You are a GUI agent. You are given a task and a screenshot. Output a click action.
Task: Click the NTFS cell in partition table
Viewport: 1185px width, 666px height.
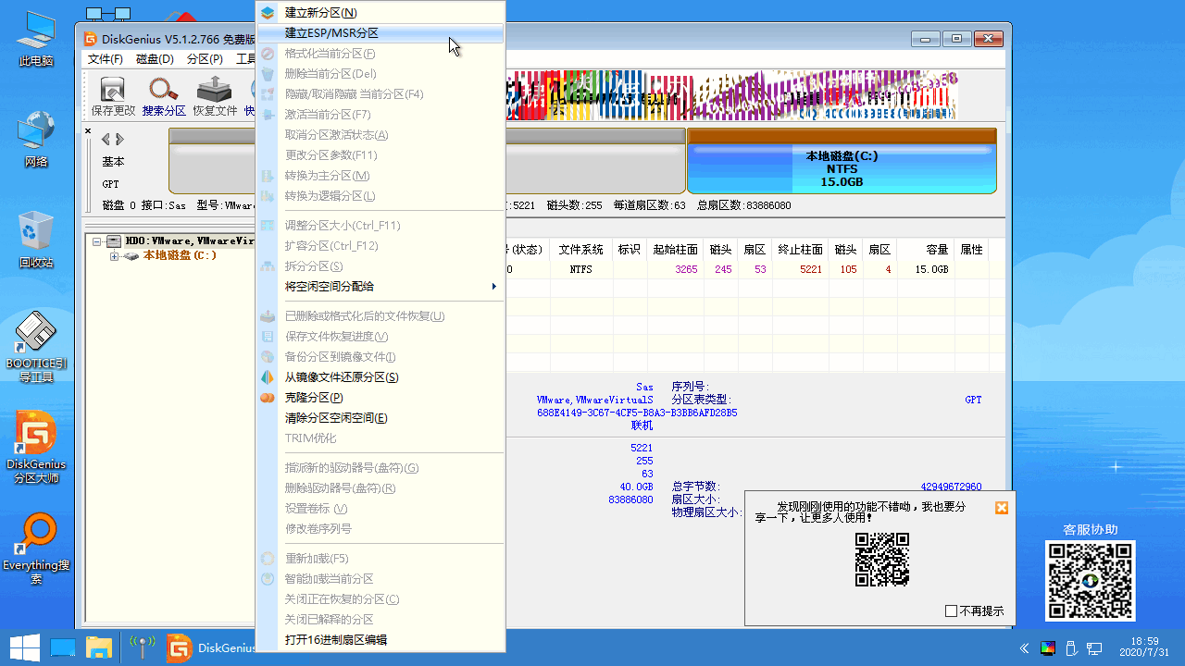[x=580, y=270]
